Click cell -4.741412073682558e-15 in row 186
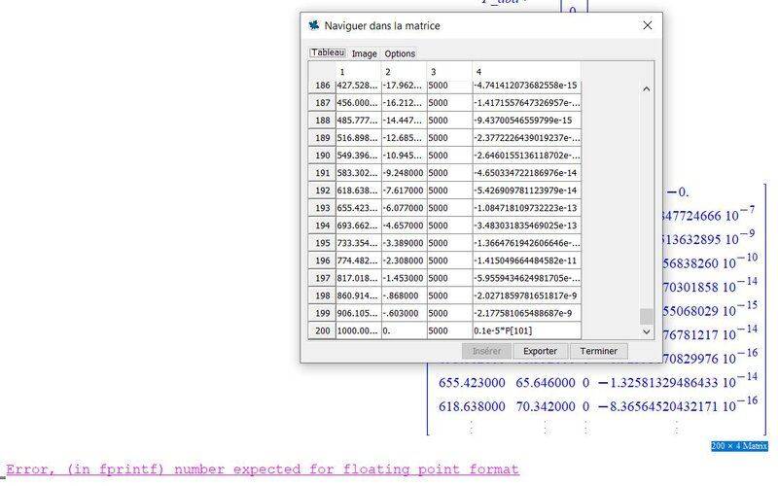The width and height of the screenshot is (778, 486). click(526, 86)
